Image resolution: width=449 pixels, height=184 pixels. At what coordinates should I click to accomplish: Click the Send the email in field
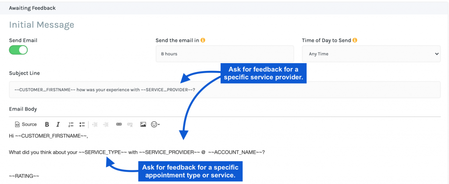click(225, 54)
